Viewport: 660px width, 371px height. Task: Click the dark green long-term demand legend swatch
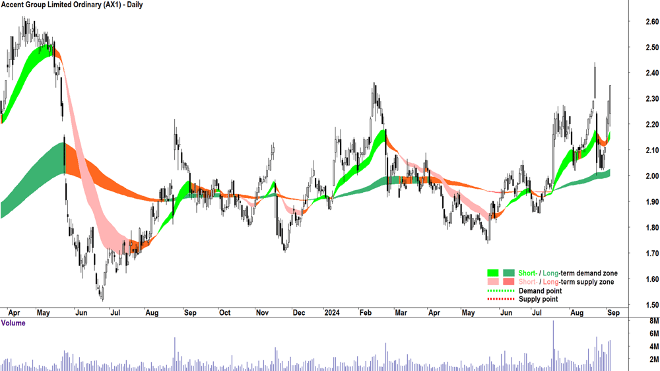508,273
